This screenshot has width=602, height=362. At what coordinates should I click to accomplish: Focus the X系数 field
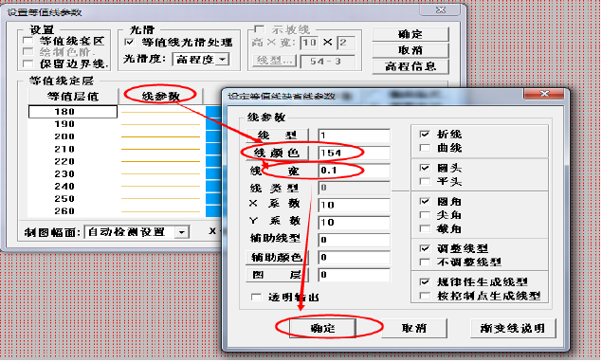[x=354, y=205]
